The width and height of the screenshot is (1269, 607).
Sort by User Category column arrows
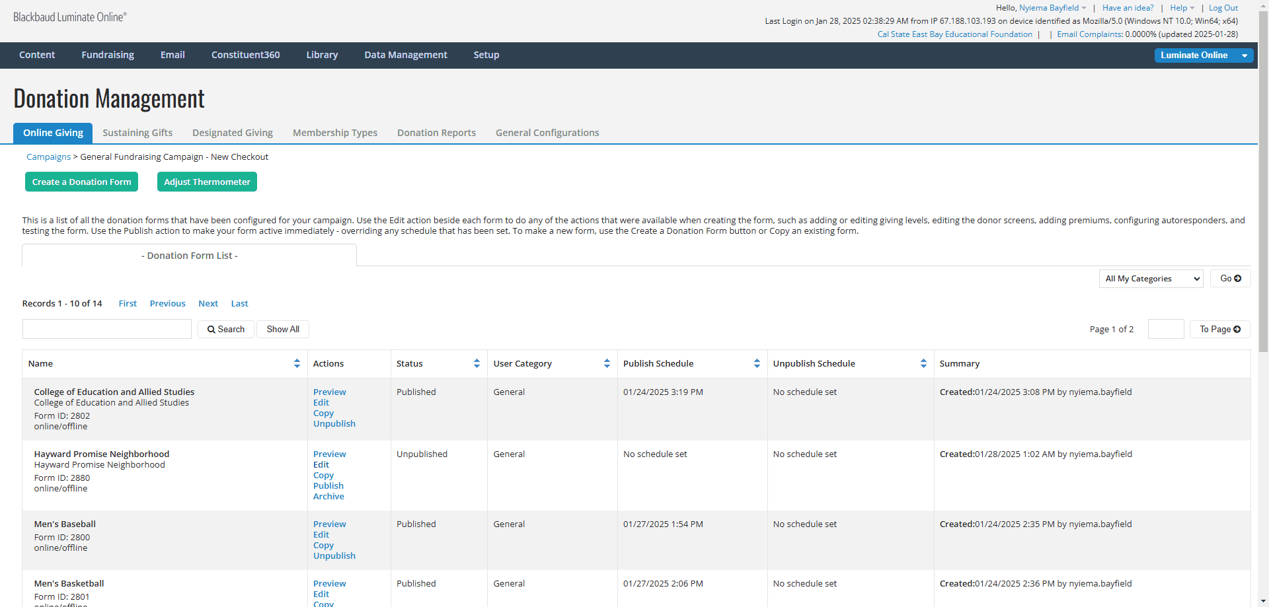pos(607,363)
